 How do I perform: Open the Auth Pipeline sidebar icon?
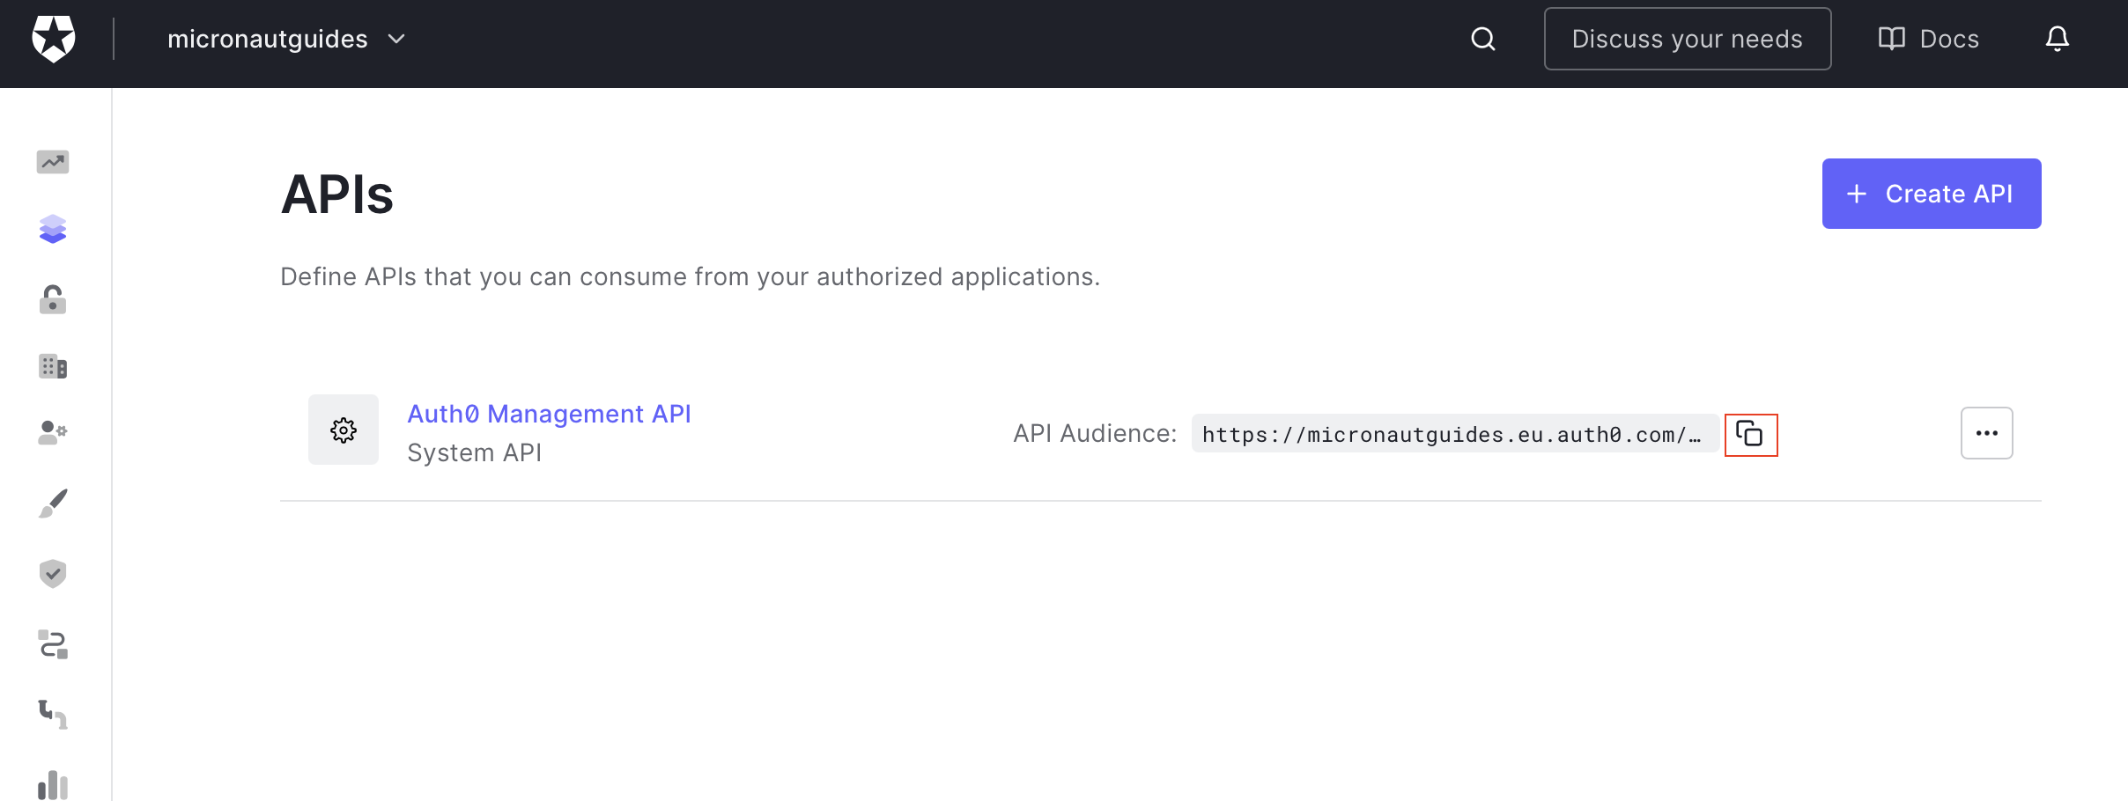coord(53,714)
